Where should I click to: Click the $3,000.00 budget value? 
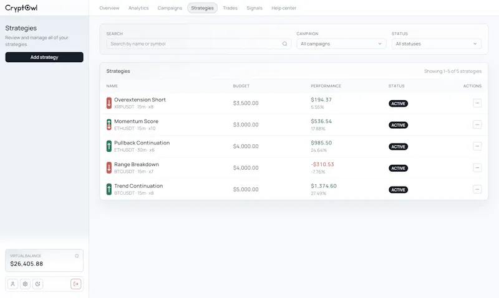coord(246,124)
